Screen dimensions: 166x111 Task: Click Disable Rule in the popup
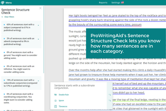click(x=64, y=95)
